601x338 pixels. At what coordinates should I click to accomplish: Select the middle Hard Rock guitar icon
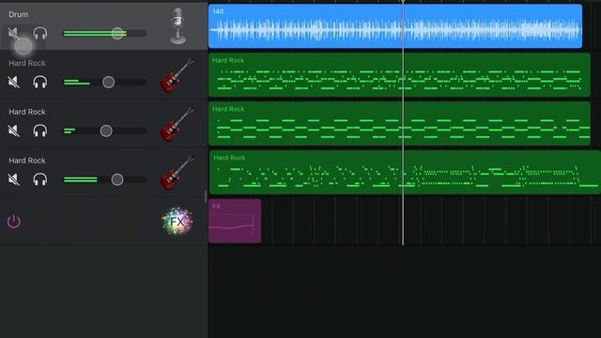pyautogui.click(x=177, y=124)
